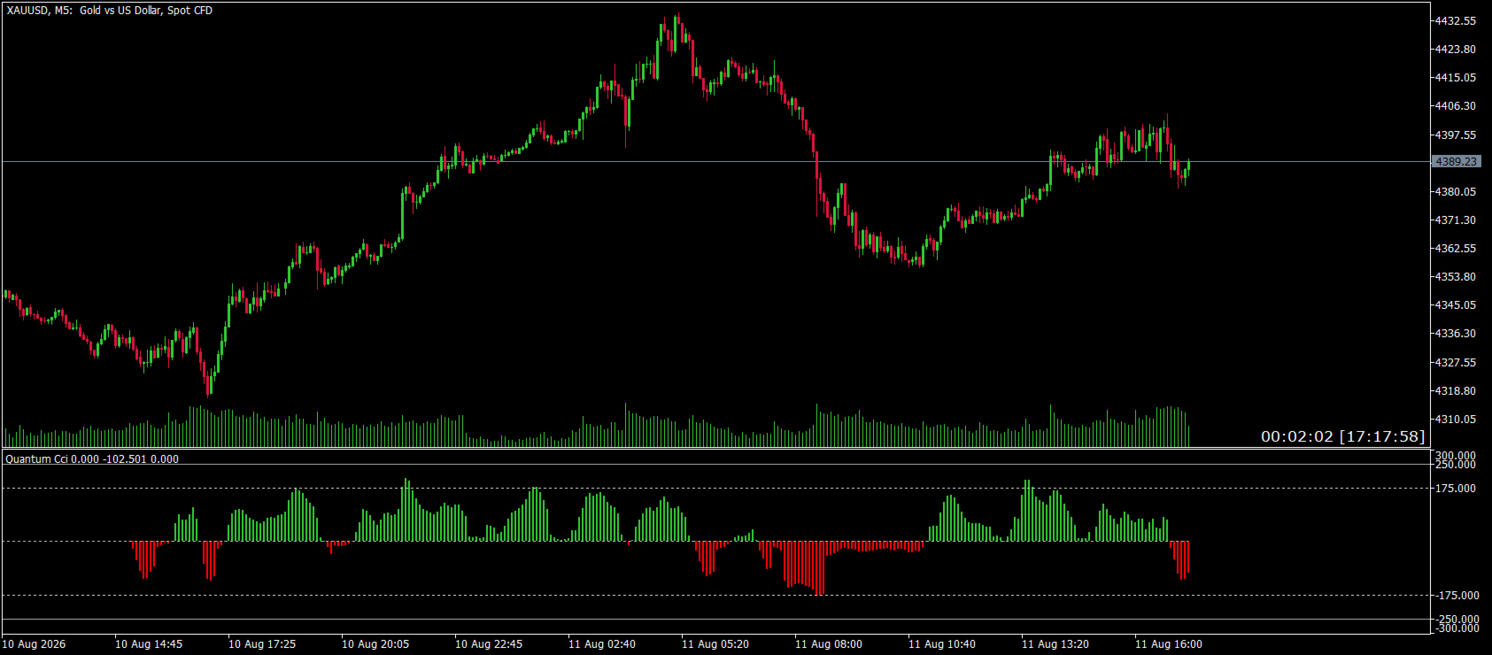The height and width of the screenshot is (655, 1492).
Task: Click the latest green candle on chart
Action: click(1188, 167)
